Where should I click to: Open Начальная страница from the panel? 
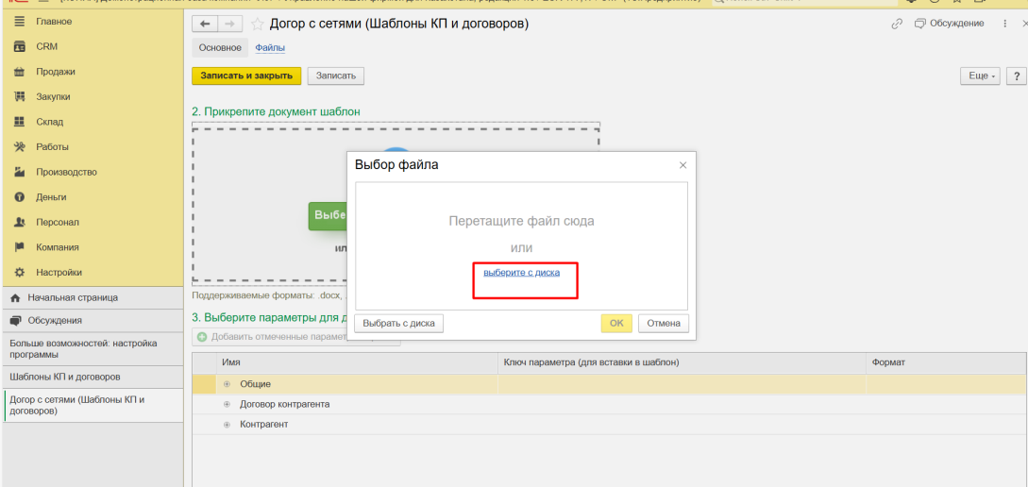71,297
